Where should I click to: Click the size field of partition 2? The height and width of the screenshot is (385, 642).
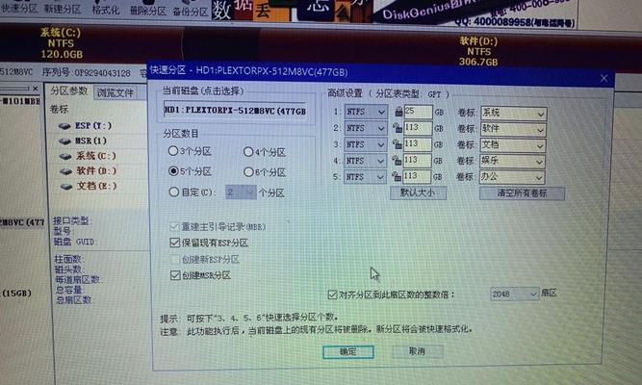point(418,128)
